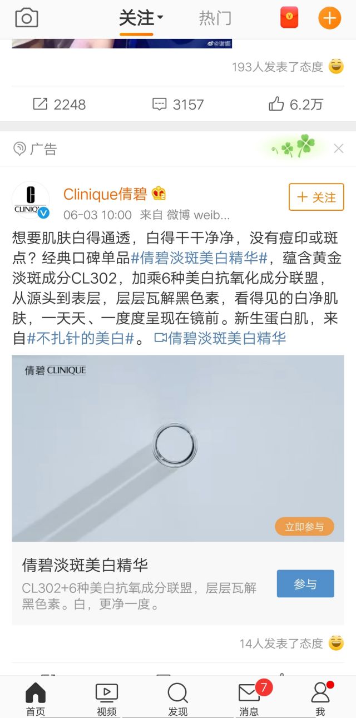Screen dimensions: 356x718
Task: Switch to the 热门 tab
Action: (215, 18)
